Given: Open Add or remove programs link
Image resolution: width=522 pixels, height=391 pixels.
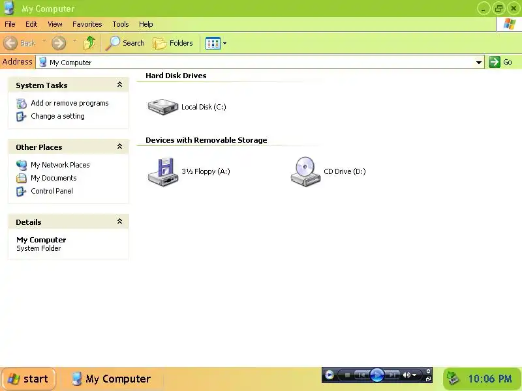Looking at the screenshot, I should pyautogui.click(x=70, y=103).
